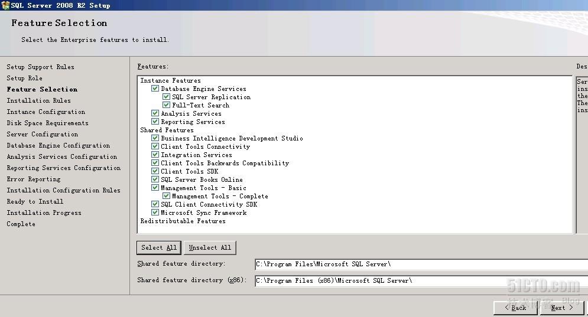Viewport: 588px width, 317px height.
Task: Select Reporting Services Configuration step
Action: 64,168
